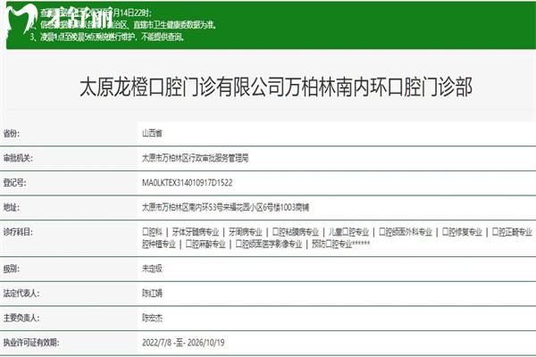
Task: Click 太原市万柏林区行政审批服务管理局 value
Action: pos(195,158)
